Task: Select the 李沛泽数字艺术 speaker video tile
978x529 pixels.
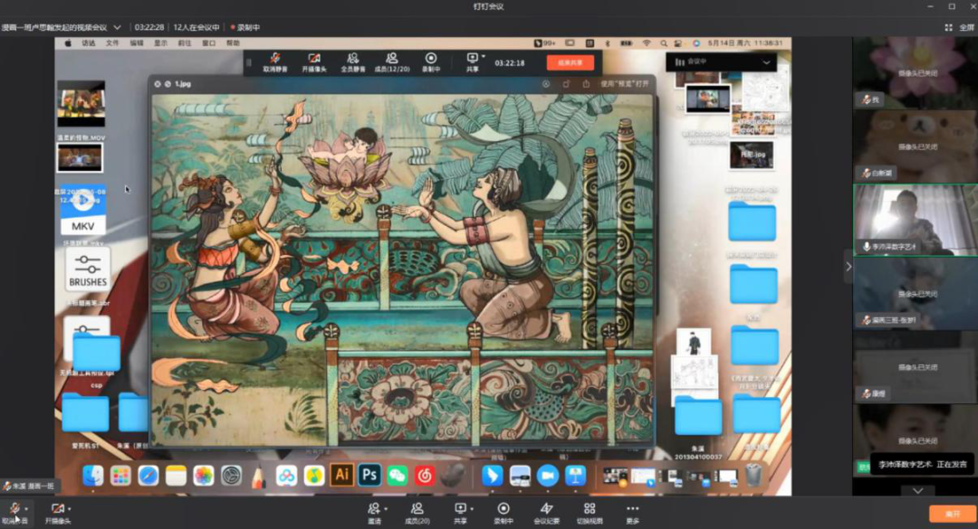Action: point(915,220)
